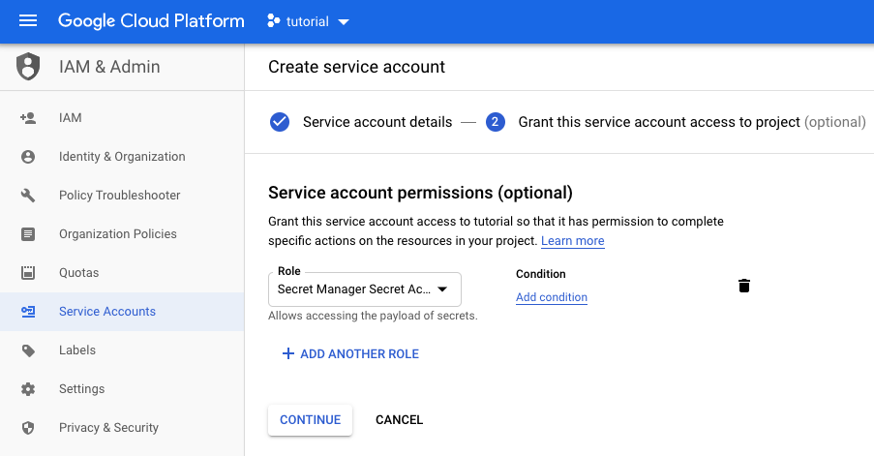Click the step 2 number badge
The height and width of the screenshot is (456, 874).
tap(495, 122)
